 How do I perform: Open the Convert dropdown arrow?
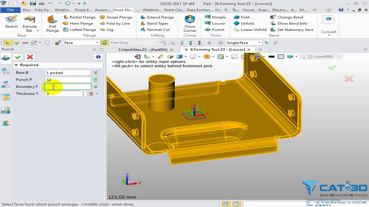329,35
